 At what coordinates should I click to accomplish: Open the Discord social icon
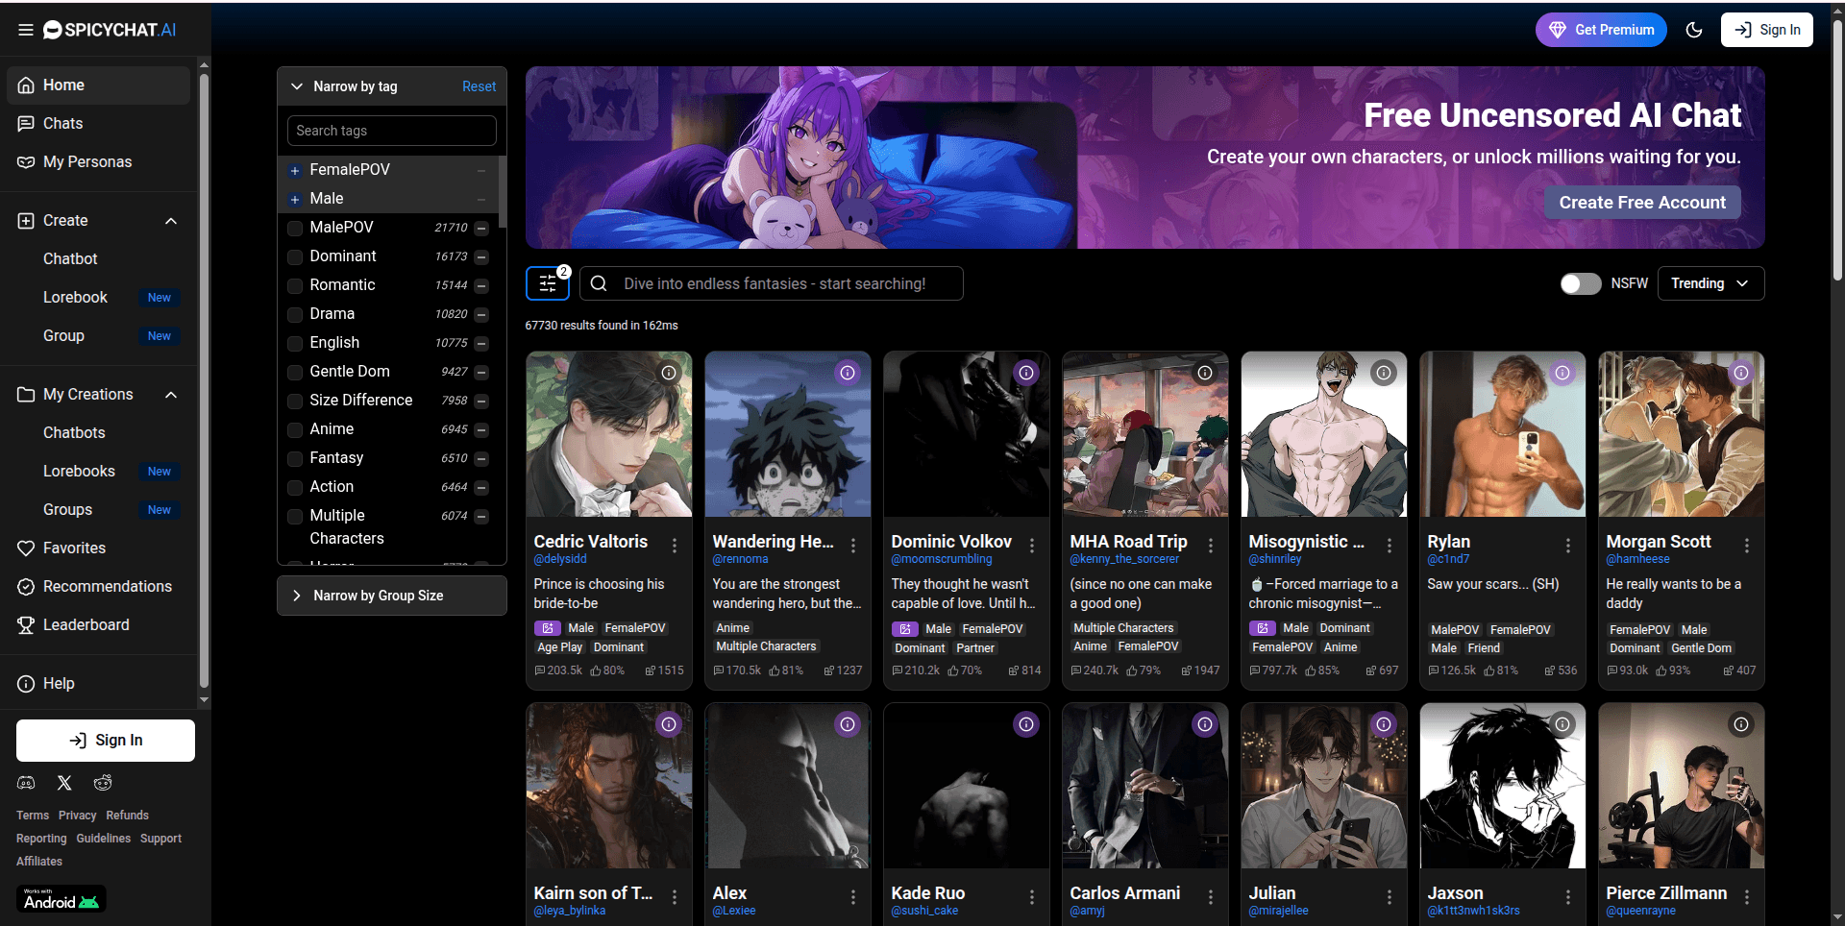26,783
